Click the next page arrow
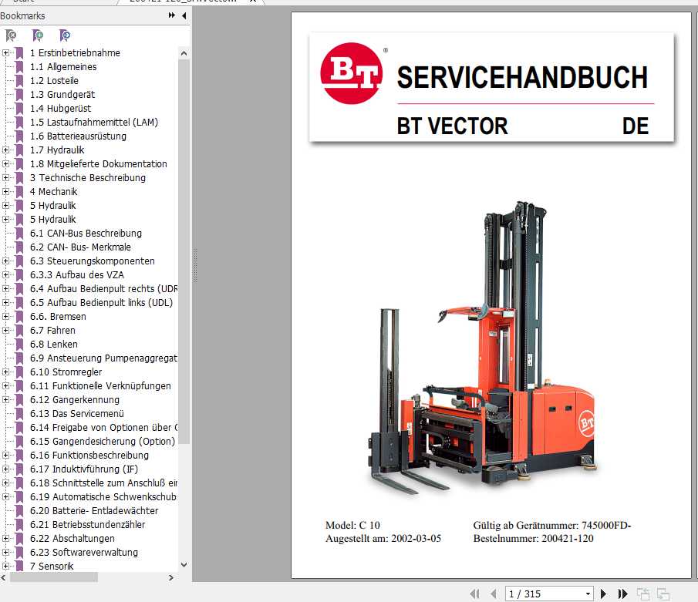 pos(604,592)
